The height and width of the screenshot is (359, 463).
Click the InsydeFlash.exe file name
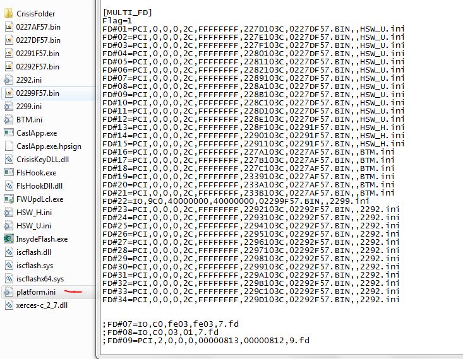coord(42,239)
